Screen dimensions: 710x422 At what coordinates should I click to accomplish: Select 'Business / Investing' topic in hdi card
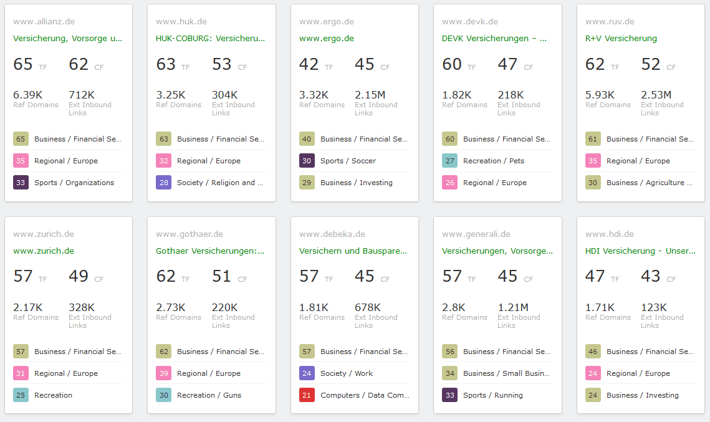[x=643, y=395]
